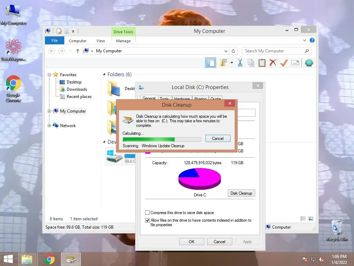This screenshot has height=266, width=354.
Task: Switch to the Computer ribbon tab
Action: point(78,41)
